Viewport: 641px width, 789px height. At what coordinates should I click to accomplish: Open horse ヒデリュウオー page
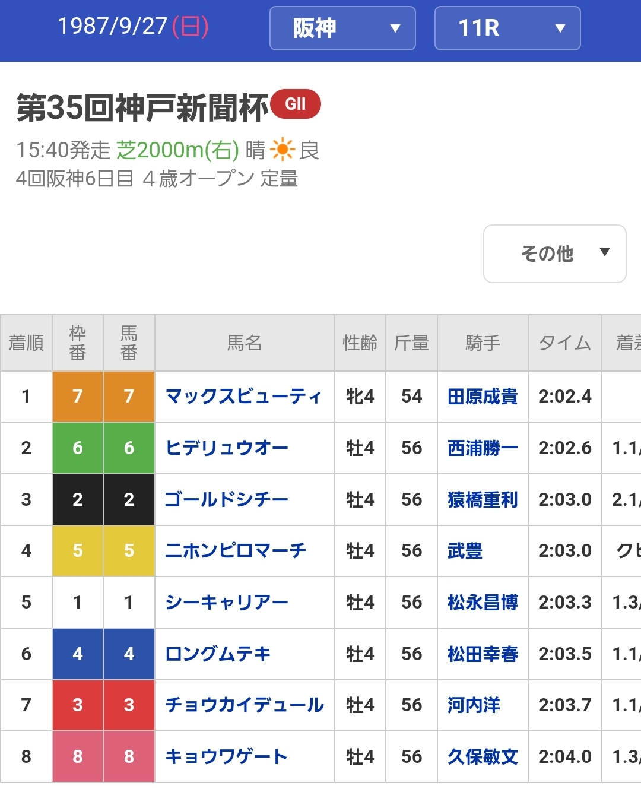coord(227,448)
